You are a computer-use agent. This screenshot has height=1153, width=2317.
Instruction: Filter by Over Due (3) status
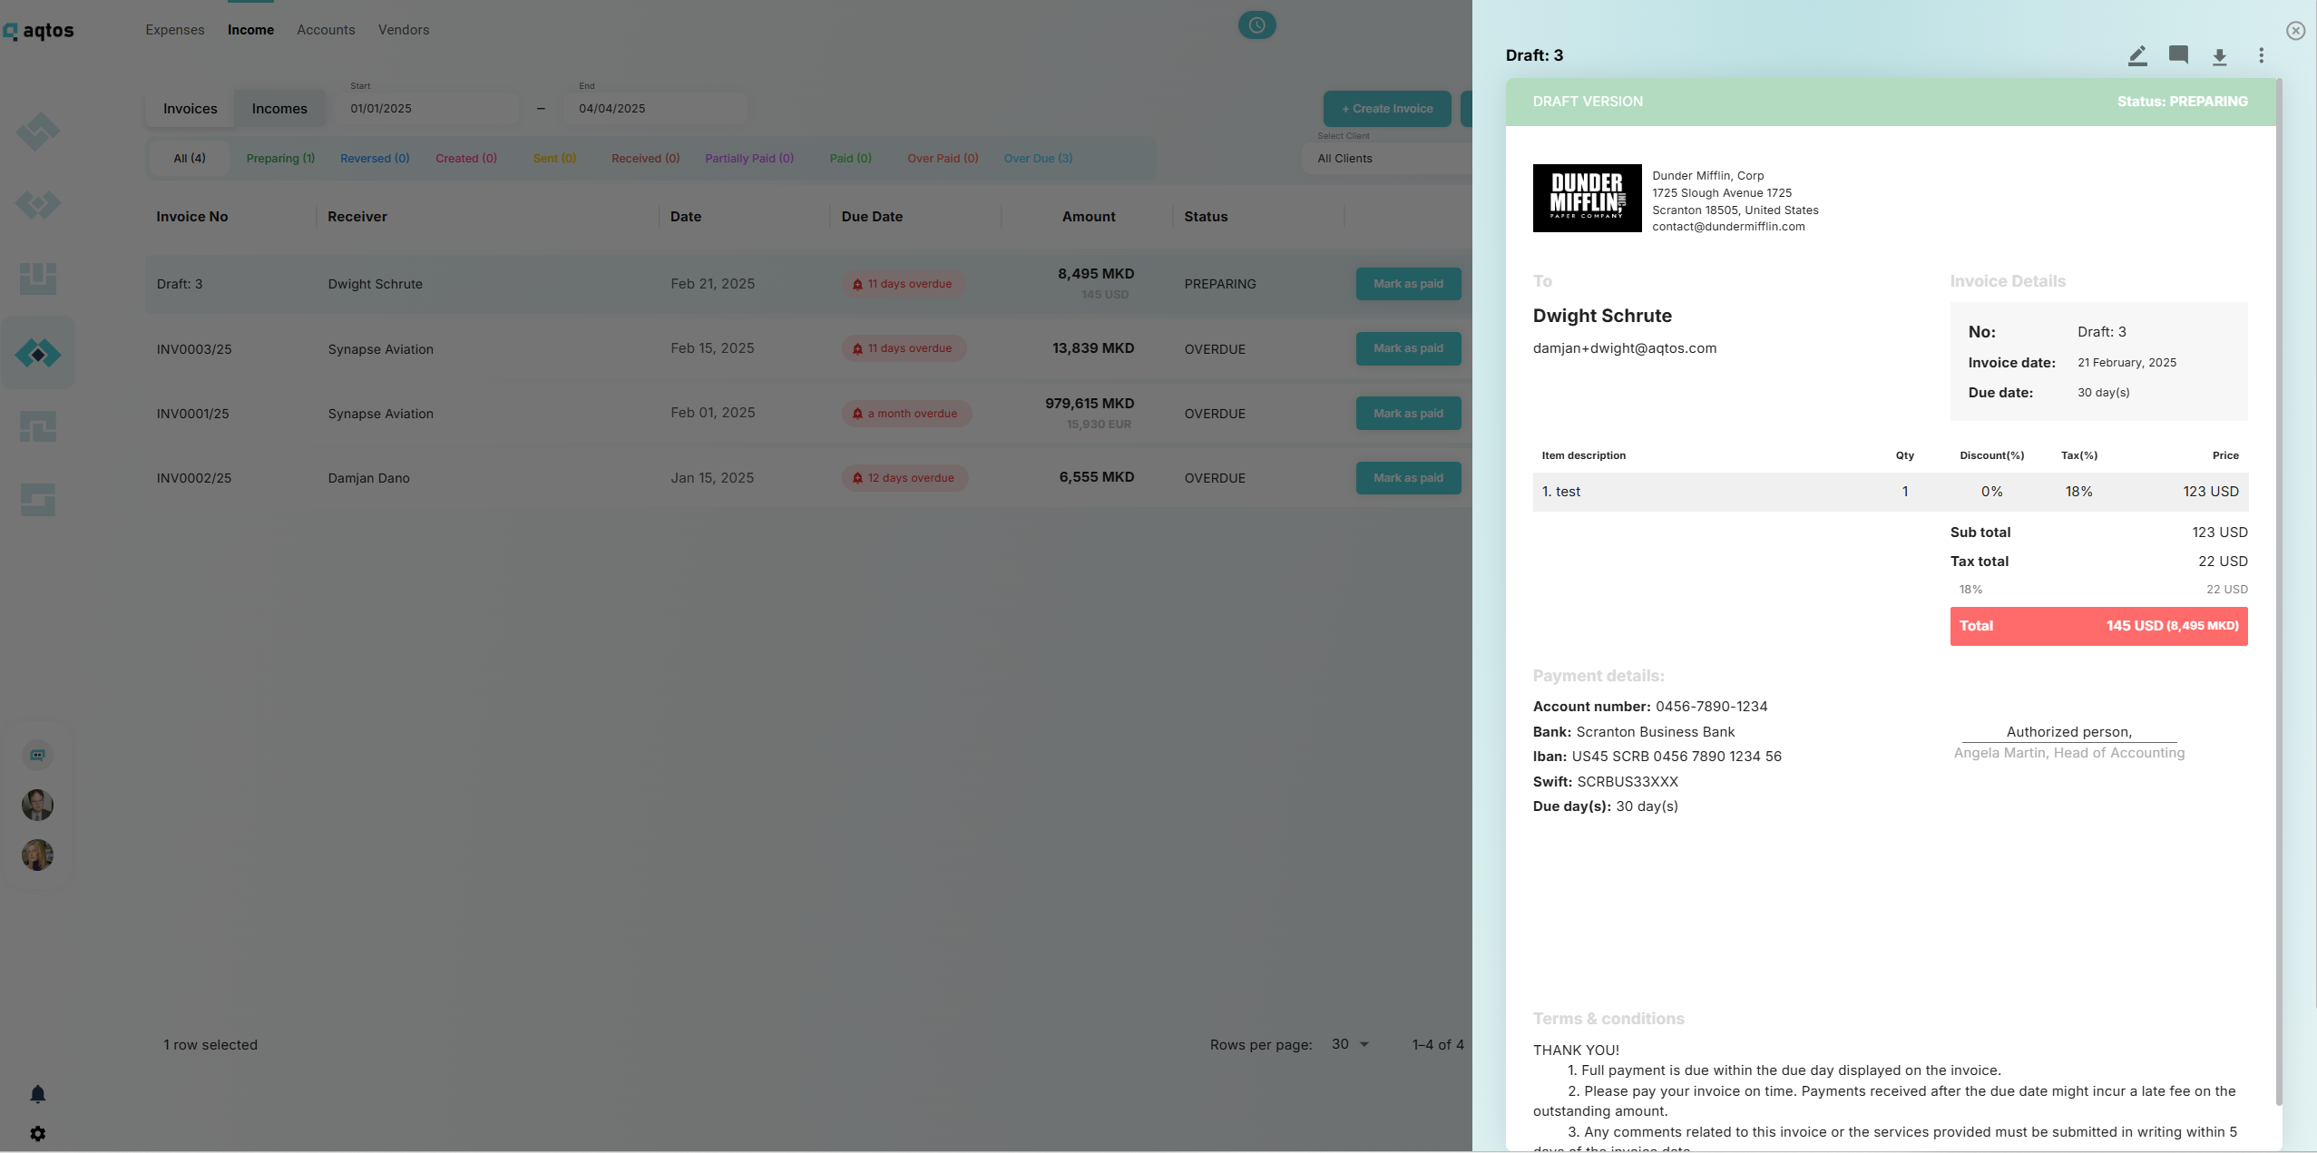[1038, 158]
